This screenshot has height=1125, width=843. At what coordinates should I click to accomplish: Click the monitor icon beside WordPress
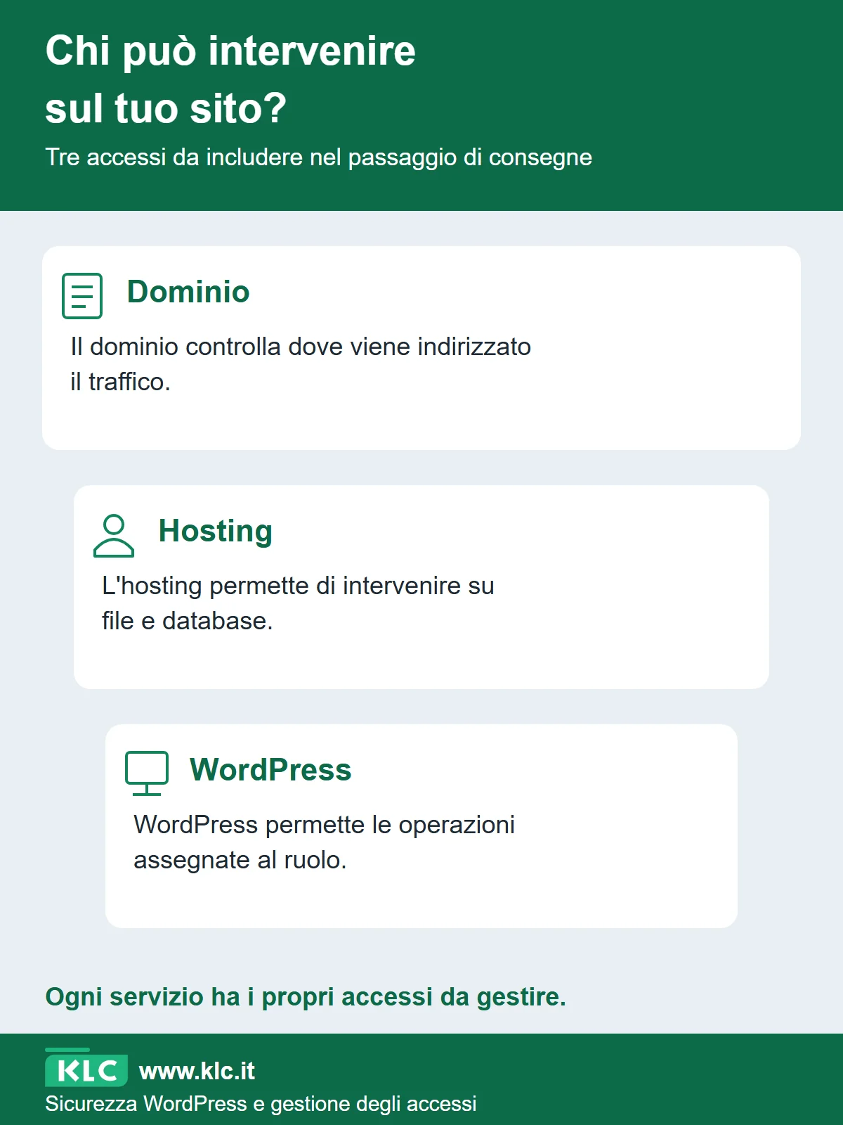tap(147, 773)
